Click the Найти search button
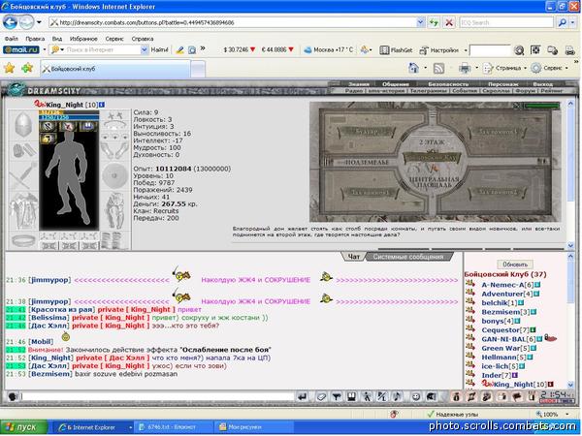 (x=160, y=49)
